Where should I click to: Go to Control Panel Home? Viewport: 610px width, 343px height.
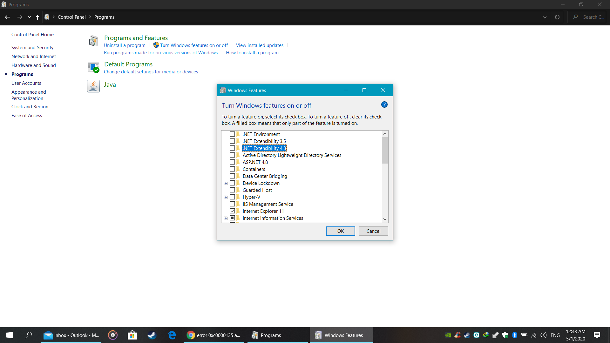32,35
